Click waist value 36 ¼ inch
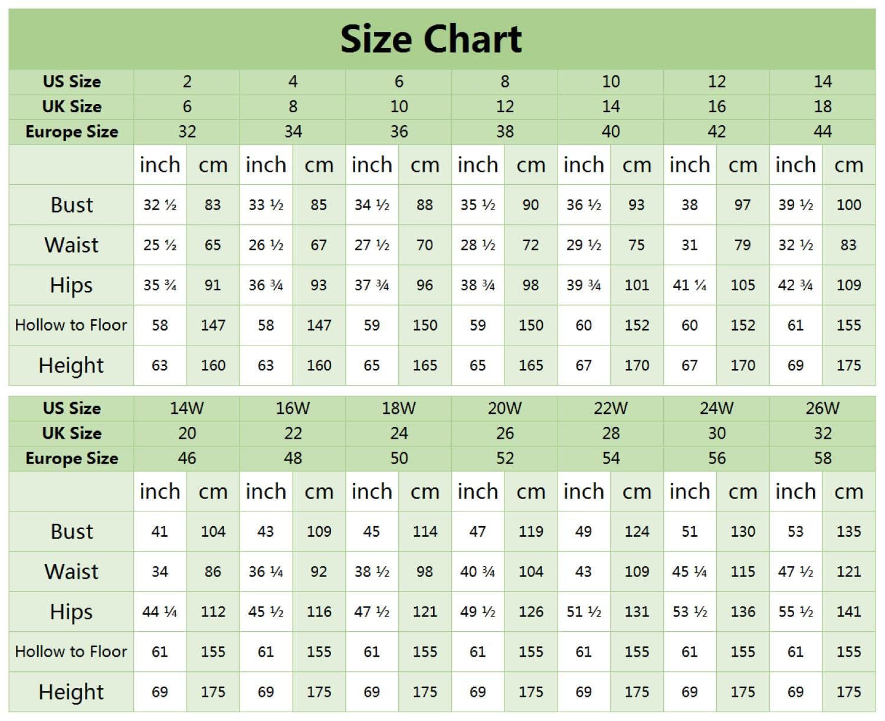The width and height of the screenshot is (885, 721). tap(266, 572)
